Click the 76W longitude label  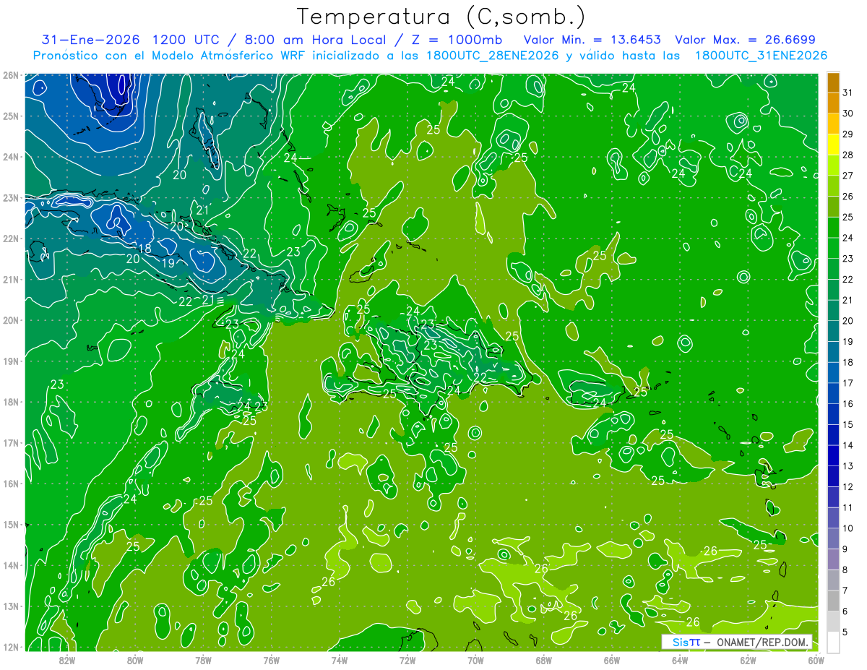click(272, 660)
